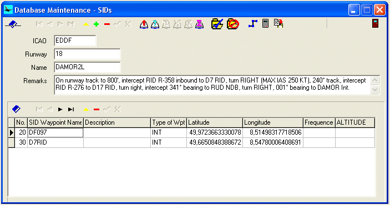
Task: Click the No. cell showing 20
Action: 21,132
